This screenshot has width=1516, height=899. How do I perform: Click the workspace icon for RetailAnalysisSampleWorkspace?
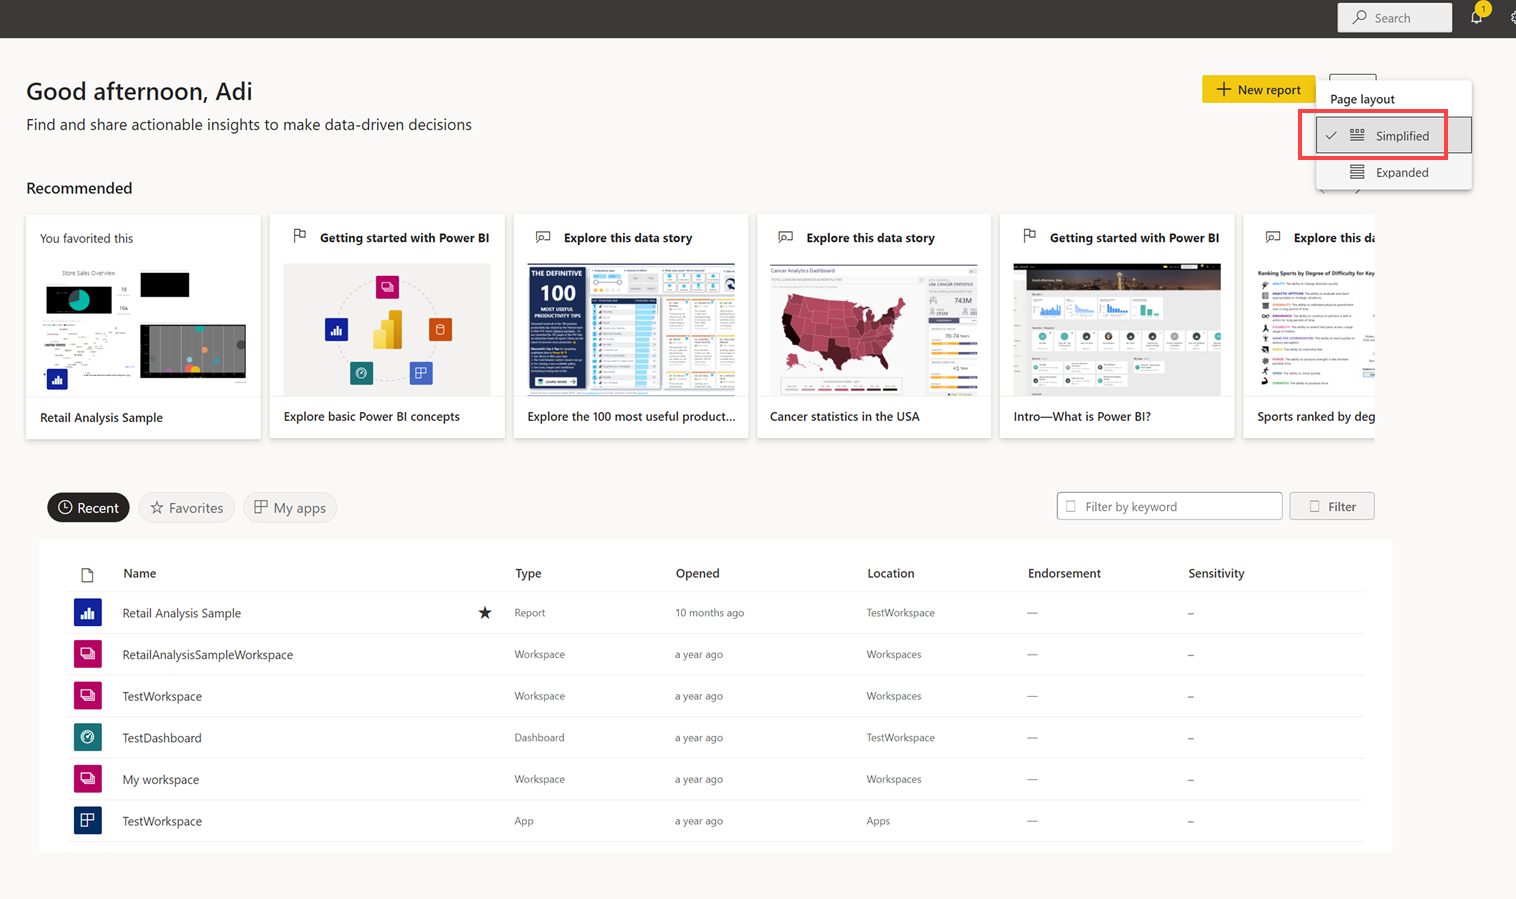(x=88, y=654)
